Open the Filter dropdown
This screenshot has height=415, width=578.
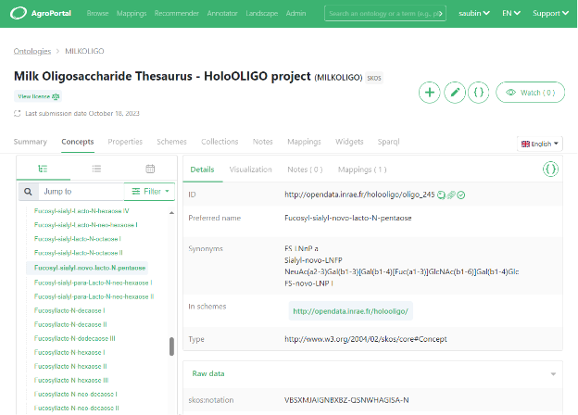[x=148, y=192]
